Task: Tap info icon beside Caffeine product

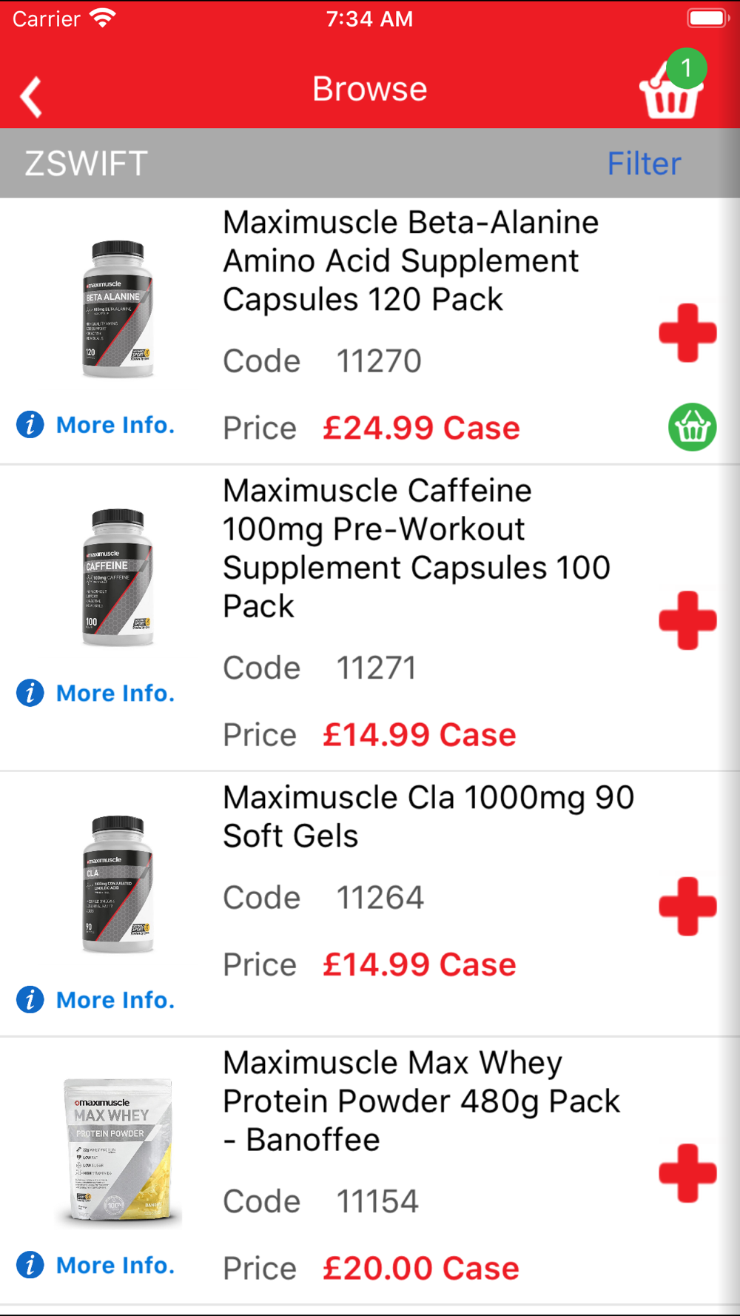Action: pos(30,693)
